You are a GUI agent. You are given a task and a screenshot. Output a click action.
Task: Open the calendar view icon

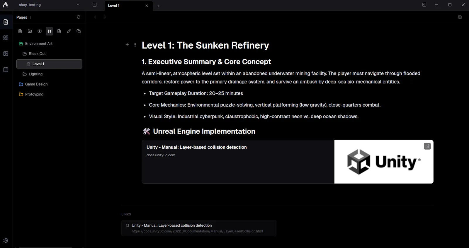[6, 69]
